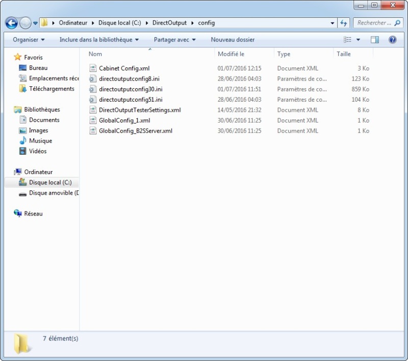The image size is (408, 361).
Task: Click the search magnifier icon
Action: 397,23
